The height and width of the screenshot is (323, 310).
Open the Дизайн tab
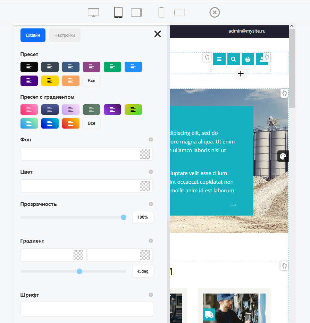point(33,35)
